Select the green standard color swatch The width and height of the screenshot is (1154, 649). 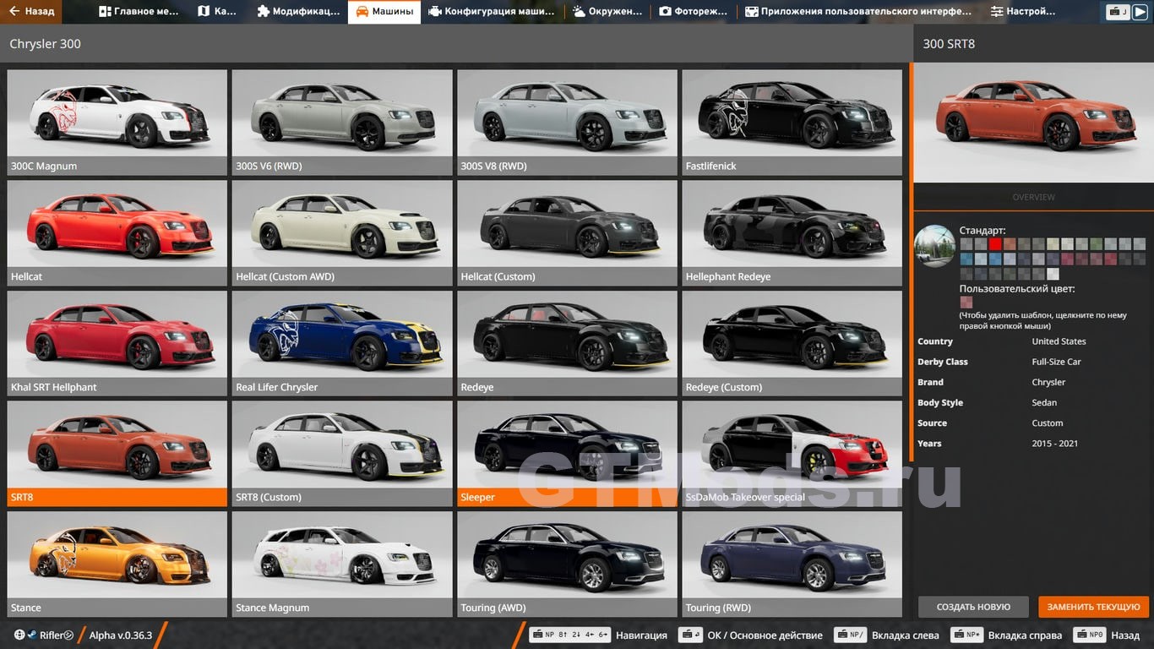[1096, 244]
